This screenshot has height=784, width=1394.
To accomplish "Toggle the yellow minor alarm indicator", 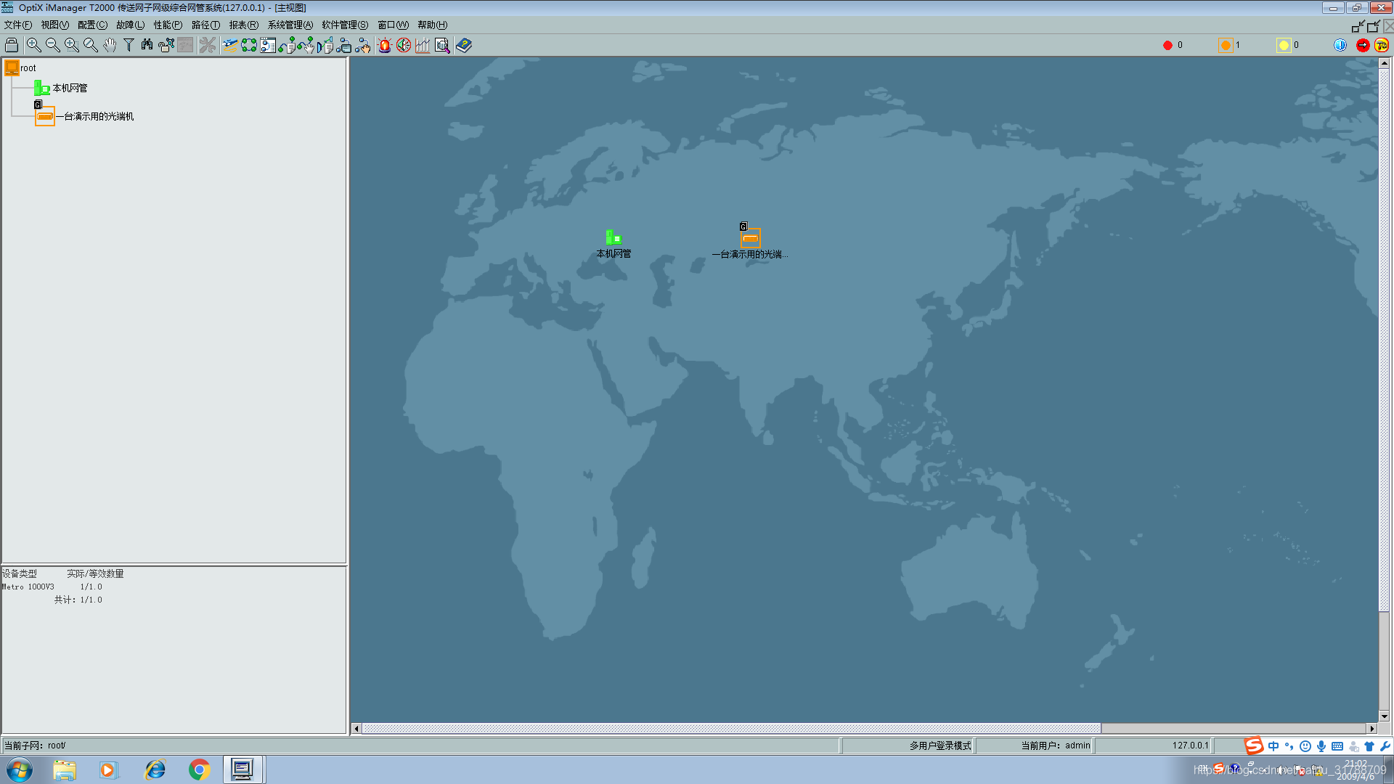I will coord(1284,45).
